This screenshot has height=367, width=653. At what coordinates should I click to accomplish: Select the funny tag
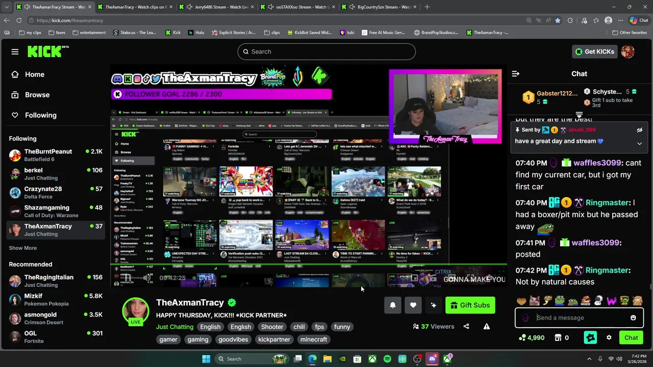click(x=342, y=327)
